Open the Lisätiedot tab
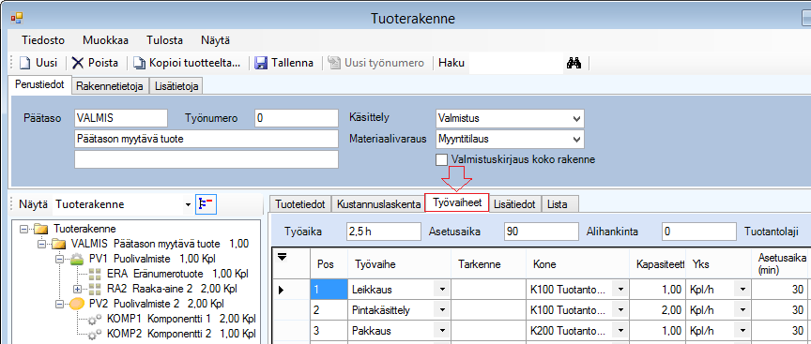Screen dimensions: 811x344 [514, 204]
